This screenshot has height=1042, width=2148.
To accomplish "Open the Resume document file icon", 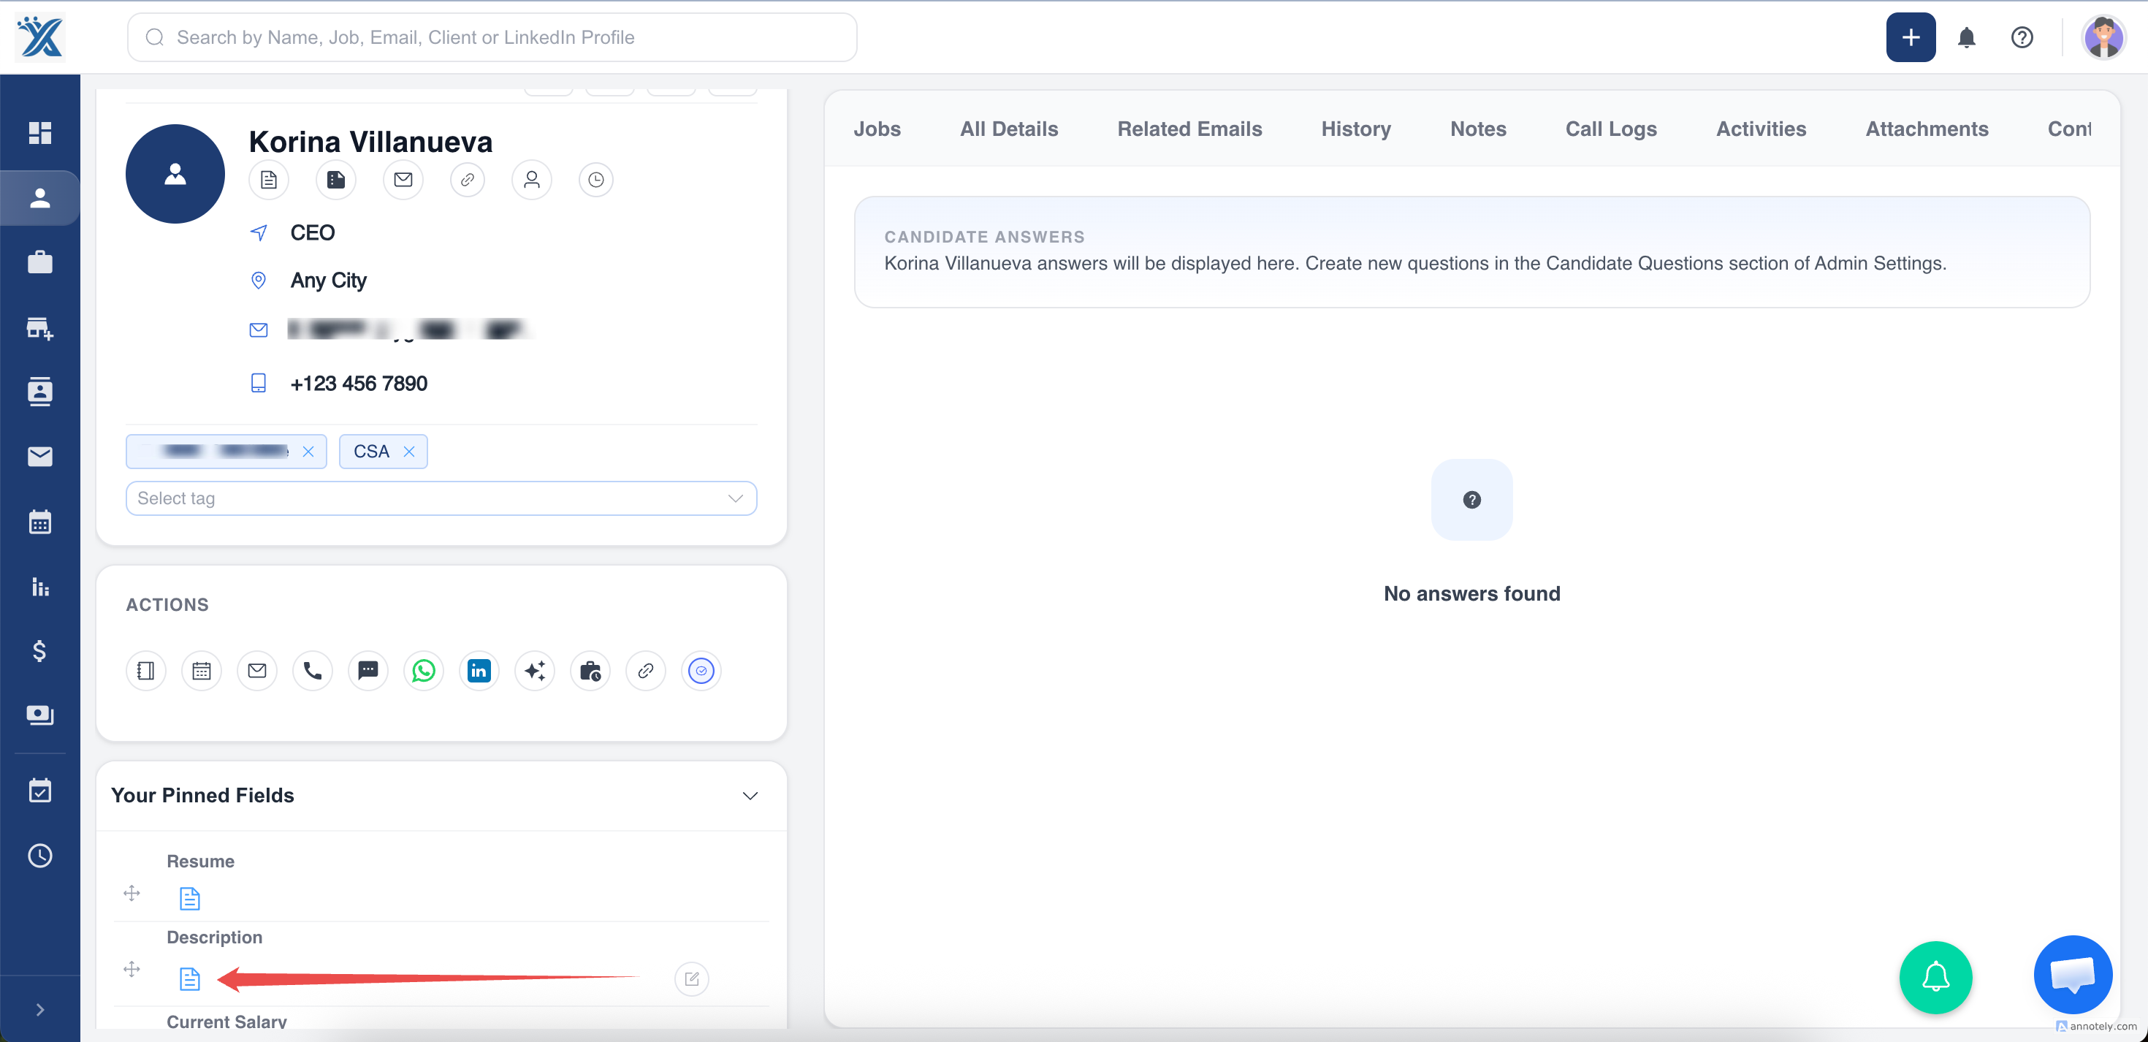I will pyautogui.click(x=190, y=899).
